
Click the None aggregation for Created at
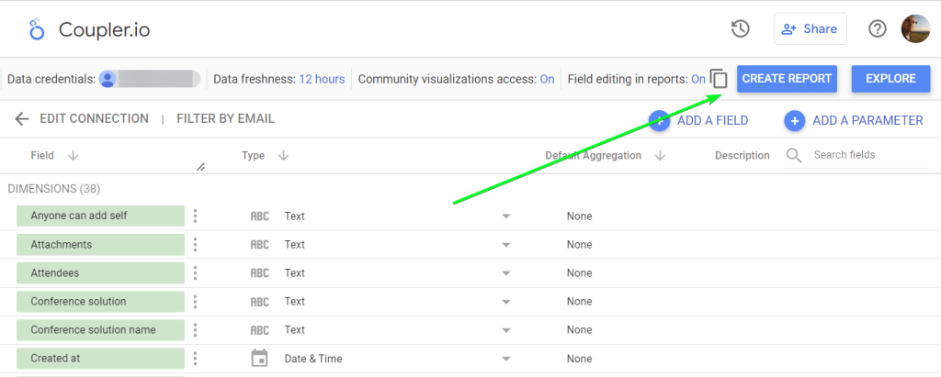coord(579,359)
